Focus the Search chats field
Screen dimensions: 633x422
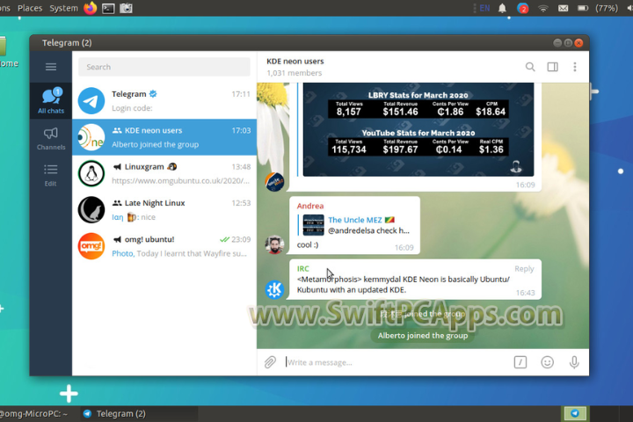tap(164, 67)
